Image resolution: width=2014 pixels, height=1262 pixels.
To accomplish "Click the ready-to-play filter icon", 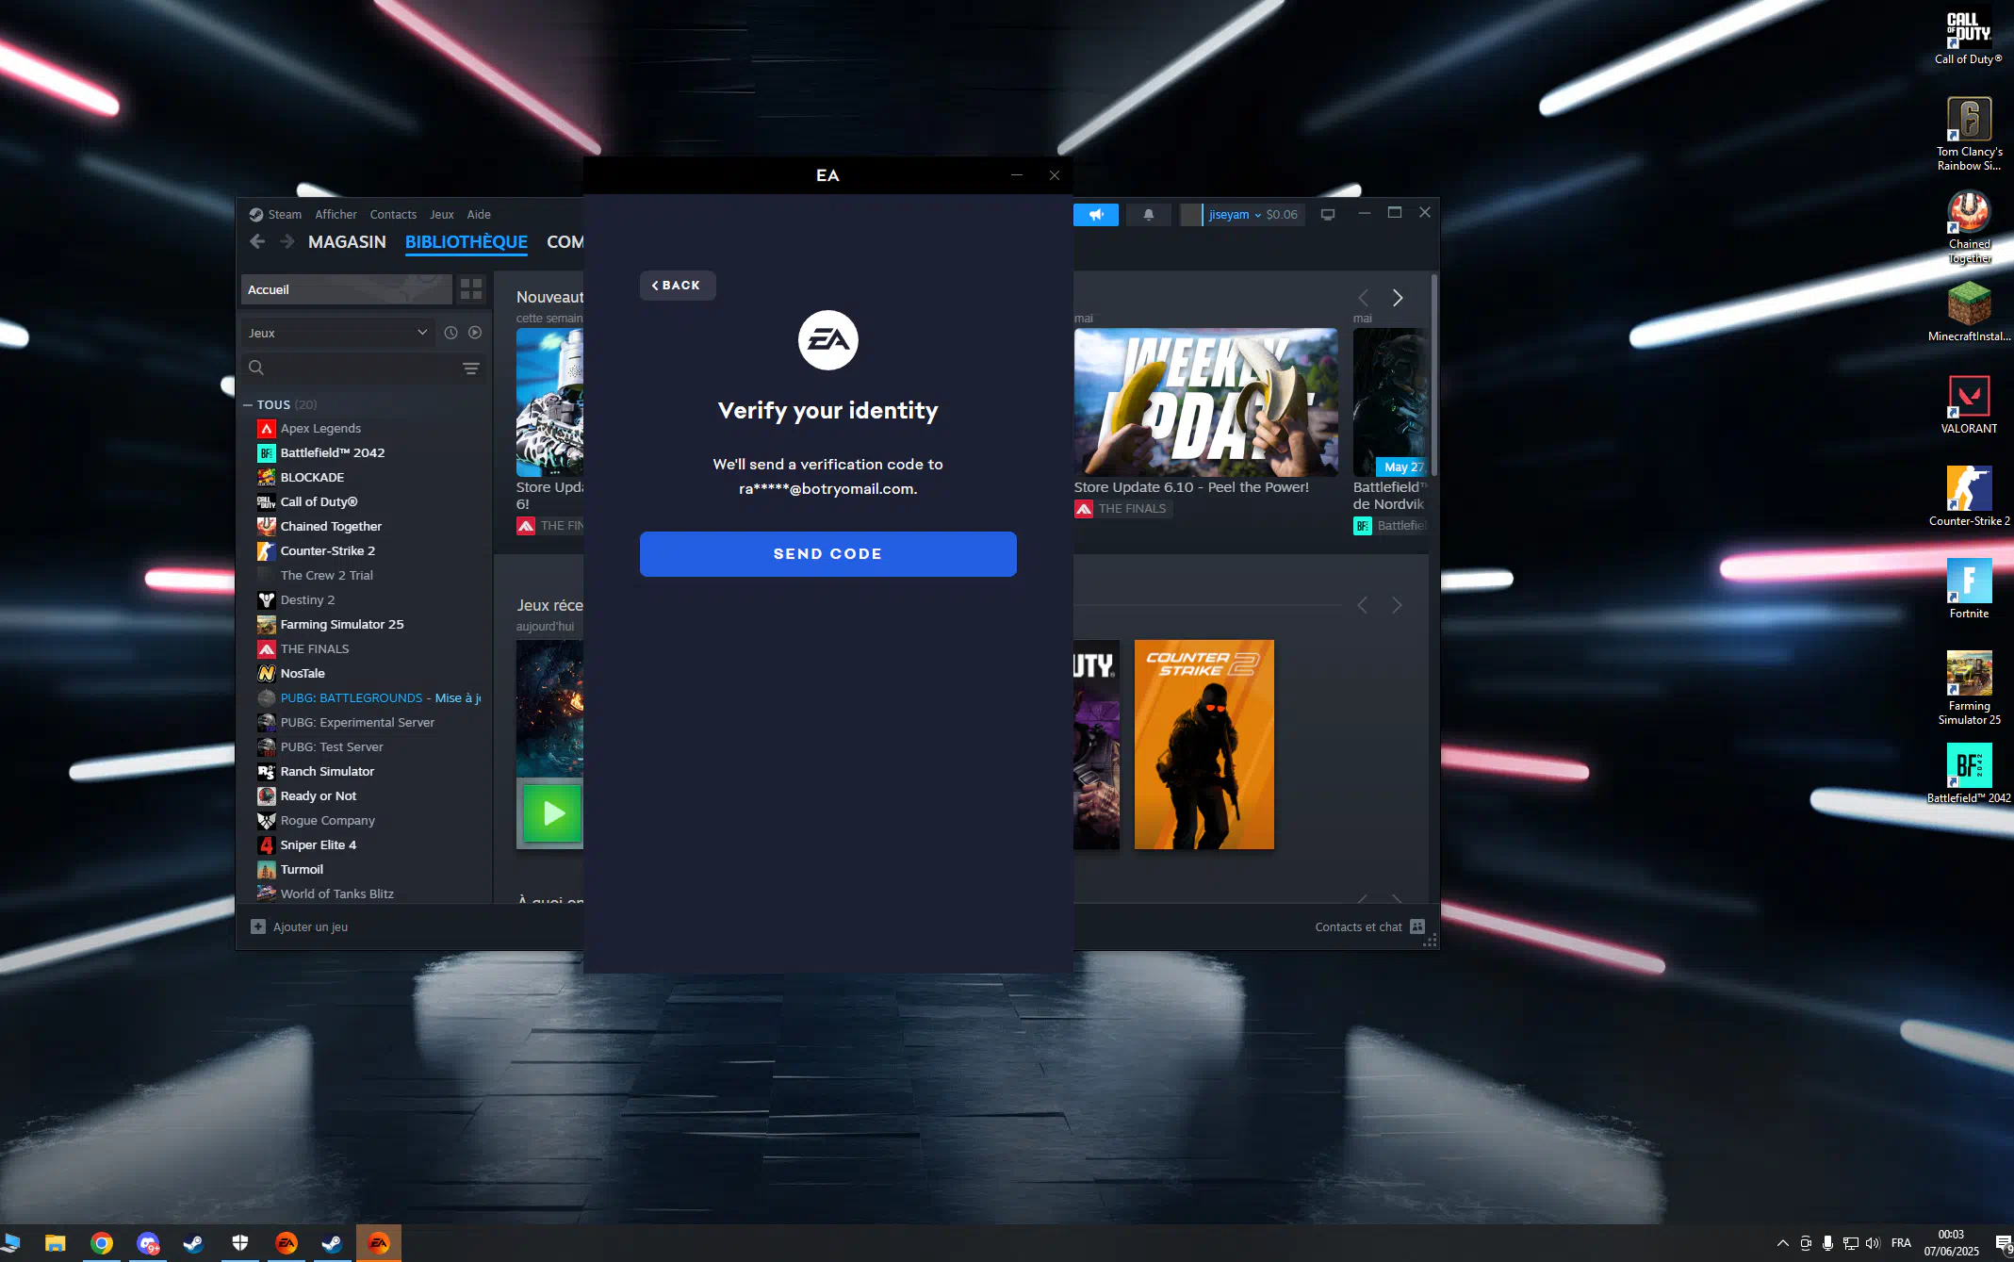I will 475,333.
